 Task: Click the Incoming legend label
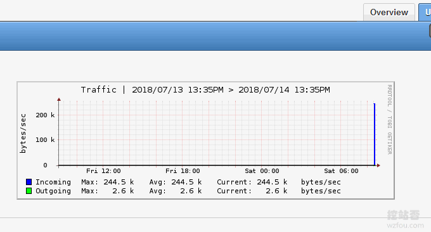pyautogui.click(x=53, y=183)
